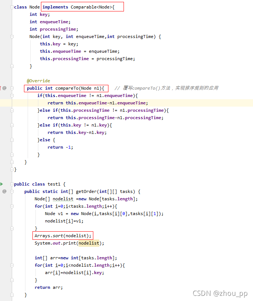The image size is (253, 301).
Task: Click 'return this.processingTime-n1.processingTime;' line
Action: coord(105,118)
